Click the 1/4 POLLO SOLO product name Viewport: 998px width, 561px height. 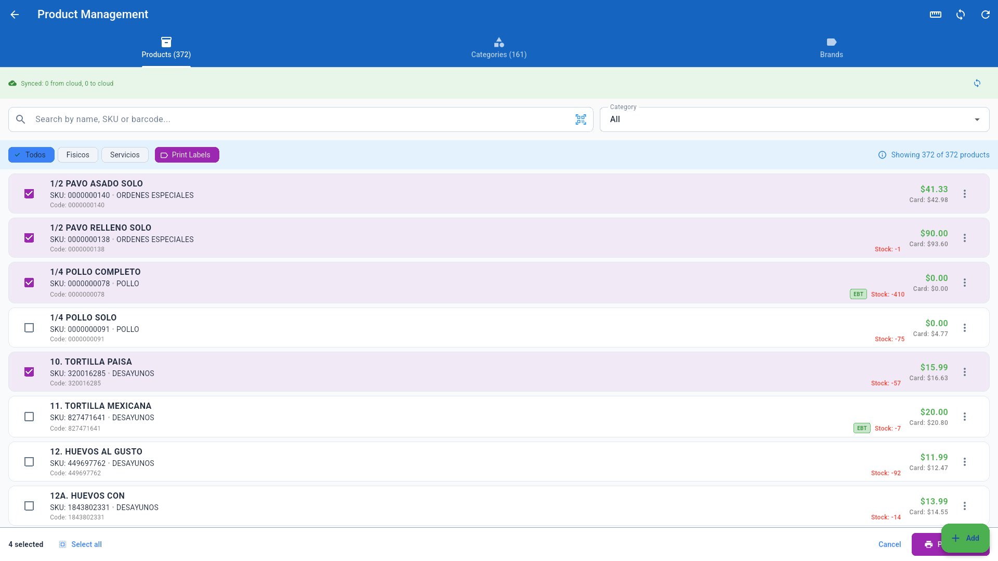[83, 317]
